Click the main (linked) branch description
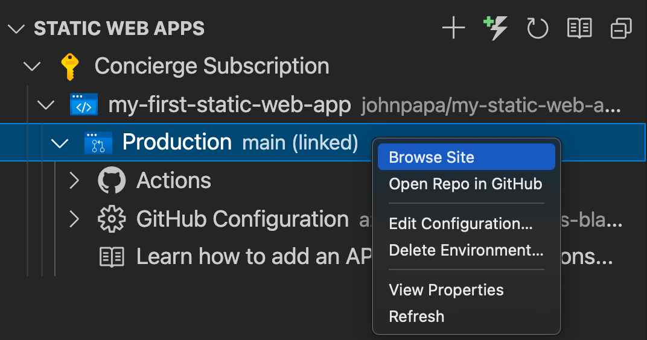 tap(300, 143)
